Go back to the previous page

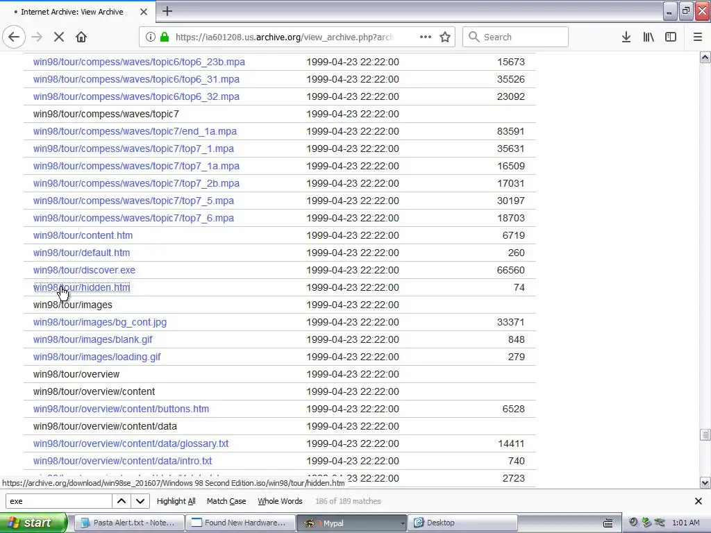(14, 37)
